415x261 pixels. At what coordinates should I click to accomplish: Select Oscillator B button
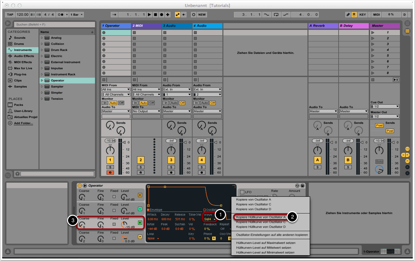point(140,222)
